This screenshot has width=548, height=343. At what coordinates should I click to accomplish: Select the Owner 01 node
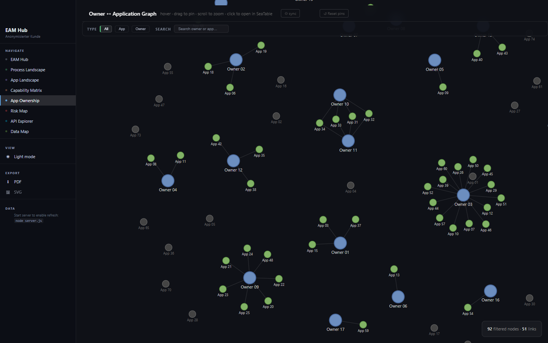tap(340, 243)
